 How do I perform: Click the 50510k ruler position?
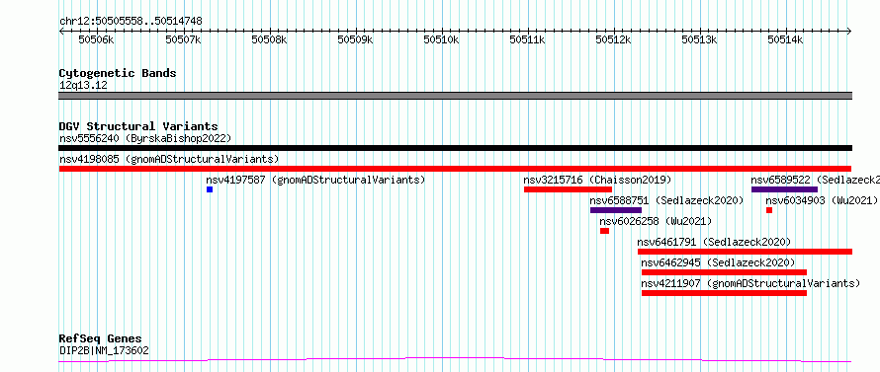(x=442, y=40)
